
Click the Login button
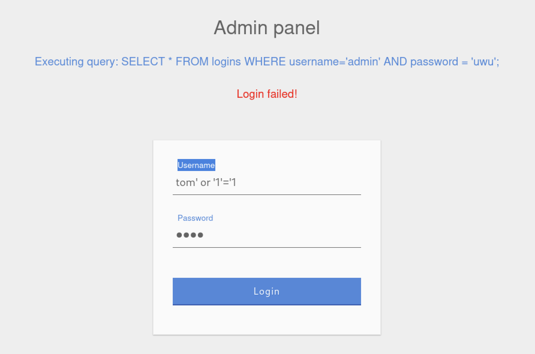[267, 291]
